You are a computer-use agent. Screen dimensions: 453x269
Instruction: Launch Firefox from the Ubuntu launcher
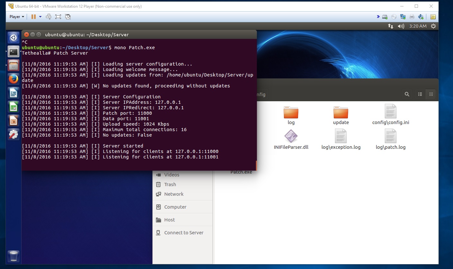(x=14, y=79)
